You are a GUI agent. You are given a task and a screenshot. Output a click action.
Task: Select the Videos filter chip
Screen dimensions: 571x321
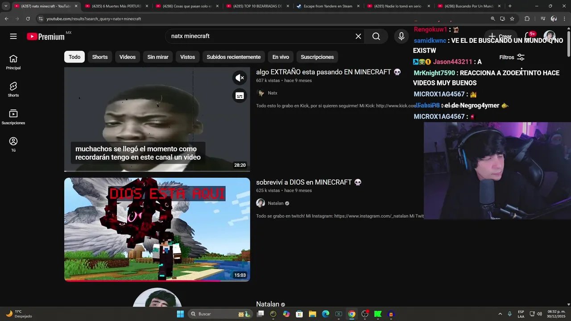[x=128, y=57]
